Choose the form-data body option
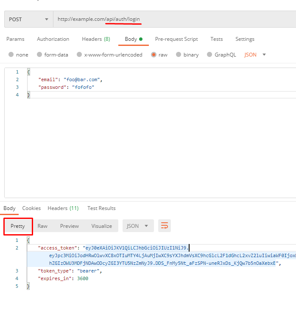This screenshot has width=296, height=312. pyautogui.click(x=39, y=55)
